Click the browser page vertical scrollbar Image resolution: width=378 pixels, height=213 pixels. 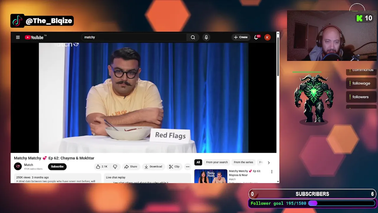[278, 56]
